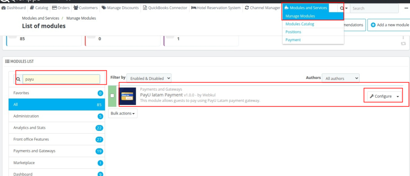Select Payment submenu entry

pos(313,40)
